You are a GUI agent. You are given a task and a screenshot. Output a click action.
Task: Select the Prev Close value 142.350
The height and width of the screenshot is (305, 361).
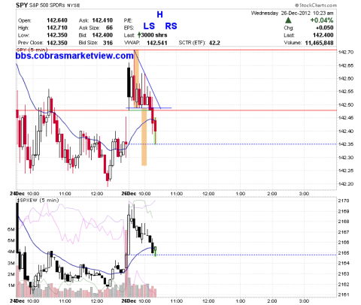tap(57, 43)
